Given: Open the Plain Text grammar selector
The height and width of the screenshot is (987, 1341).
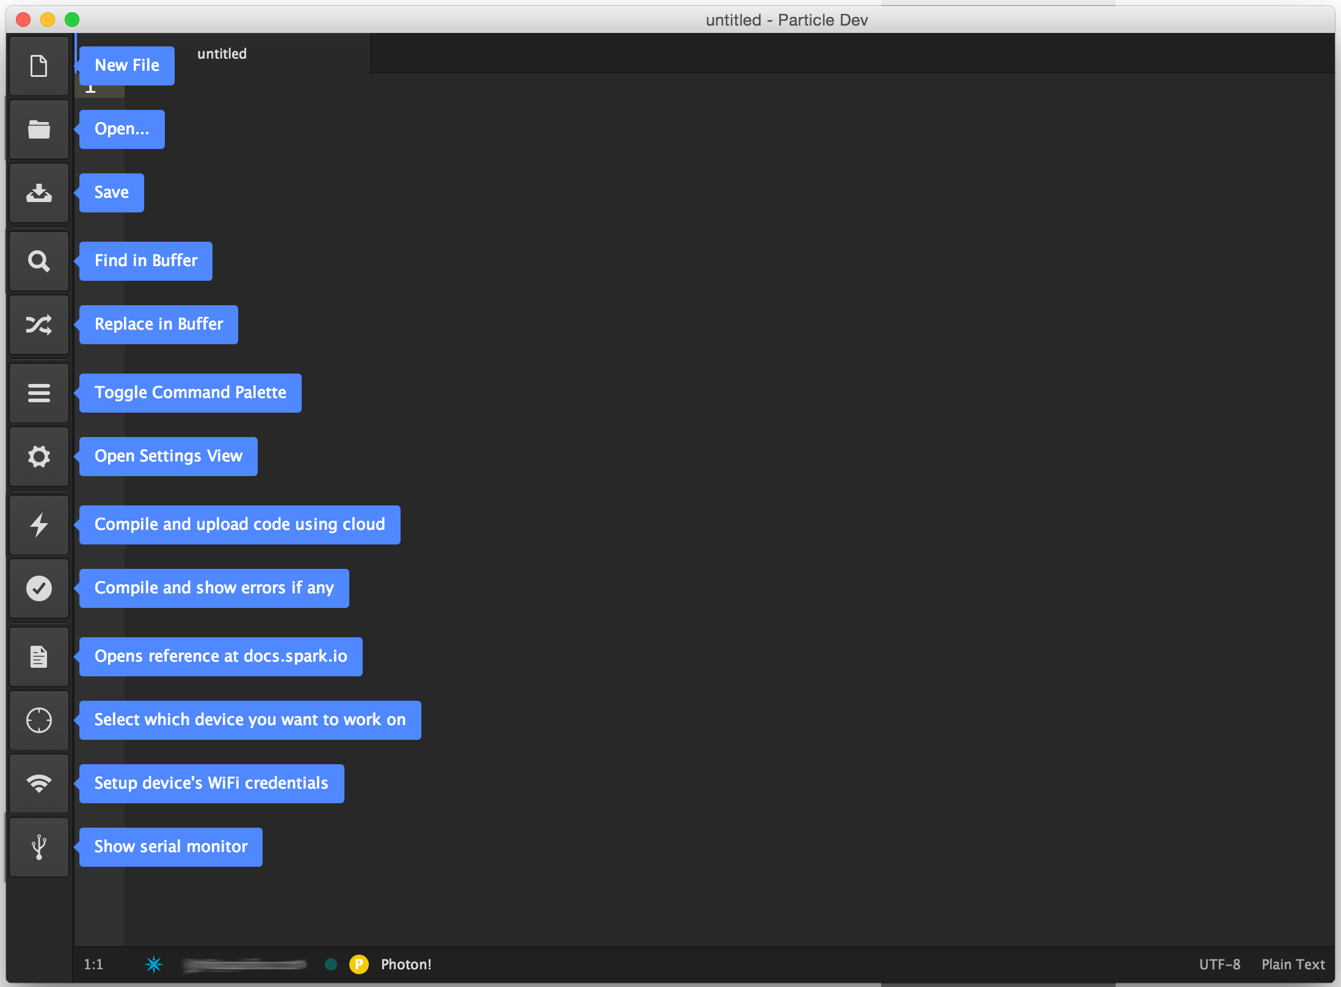Looking at the screenshot, I should pyautogui.click(x=1293, y=964).
